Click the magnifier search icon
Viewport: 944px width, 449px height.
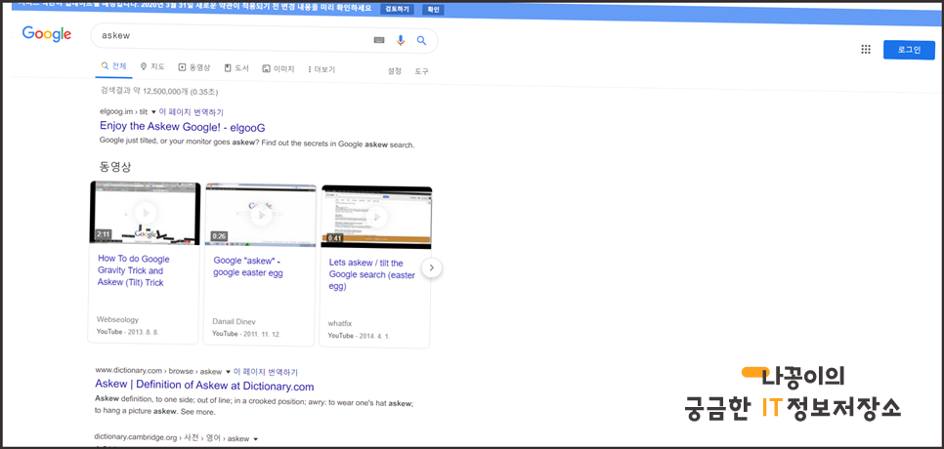click(x=421, y=41)
